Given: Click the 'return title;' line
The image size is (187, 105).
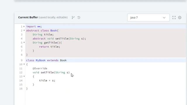Looking at the screenshot, I should pos(49,47).
